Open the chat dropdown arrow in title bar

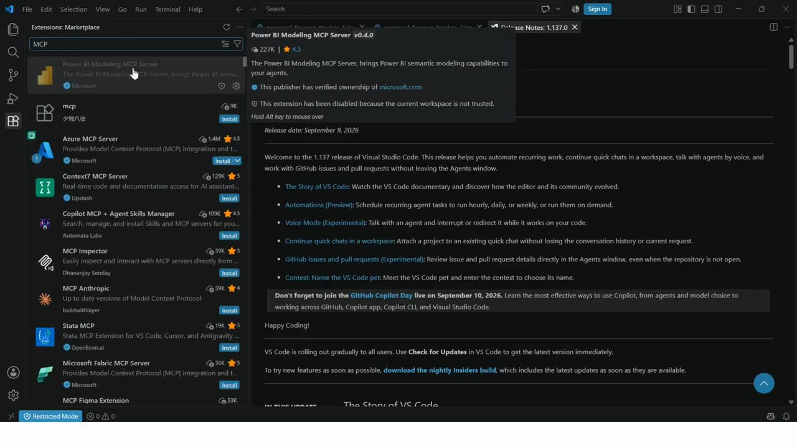558,9
